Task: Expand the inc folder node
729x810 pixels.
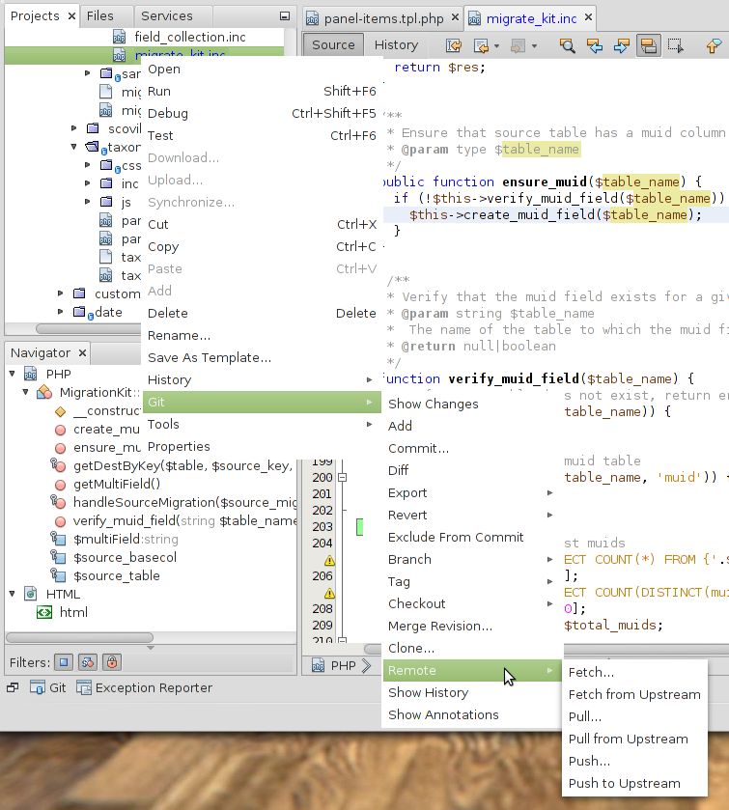Action: click(87, 182)
